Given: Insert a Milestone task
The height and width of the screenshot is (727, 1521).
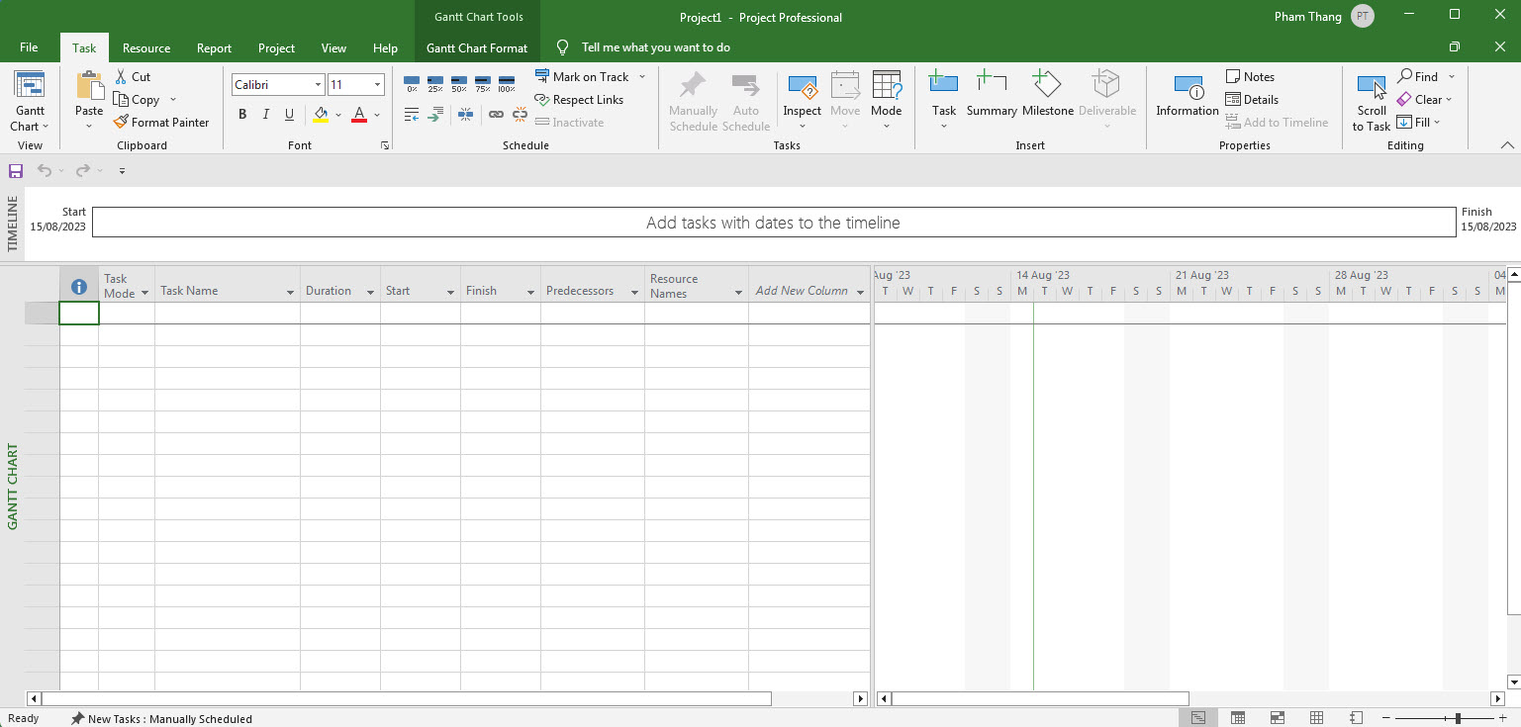Looking at the screenshot, I should coord(1047,96).
